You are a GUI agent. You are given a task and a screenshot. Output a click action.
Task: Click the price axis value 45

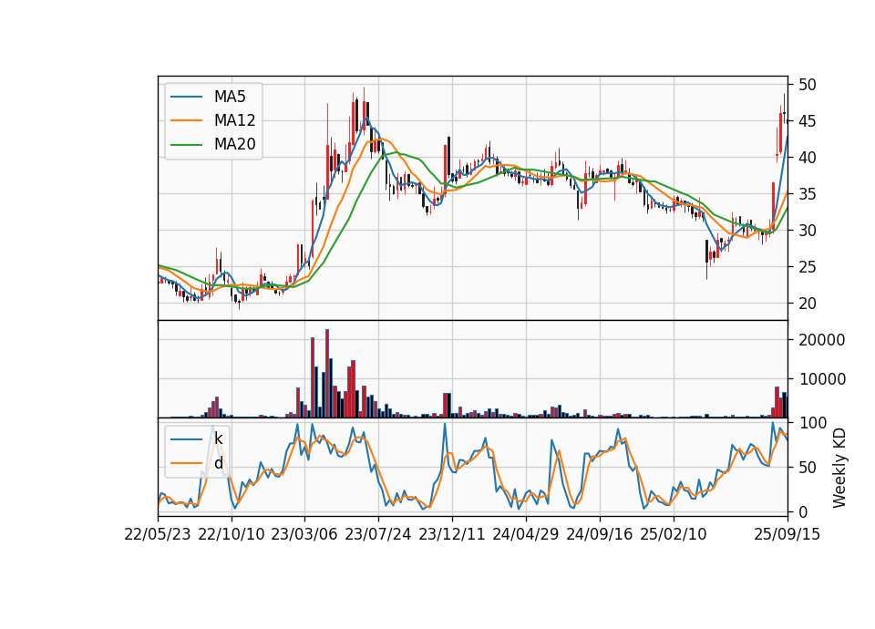coord(807,121)
